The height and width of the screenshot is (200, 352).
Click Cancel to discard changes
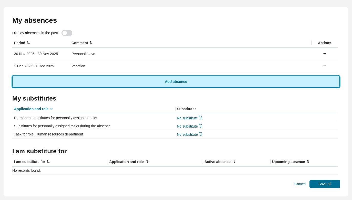(300, 184)
